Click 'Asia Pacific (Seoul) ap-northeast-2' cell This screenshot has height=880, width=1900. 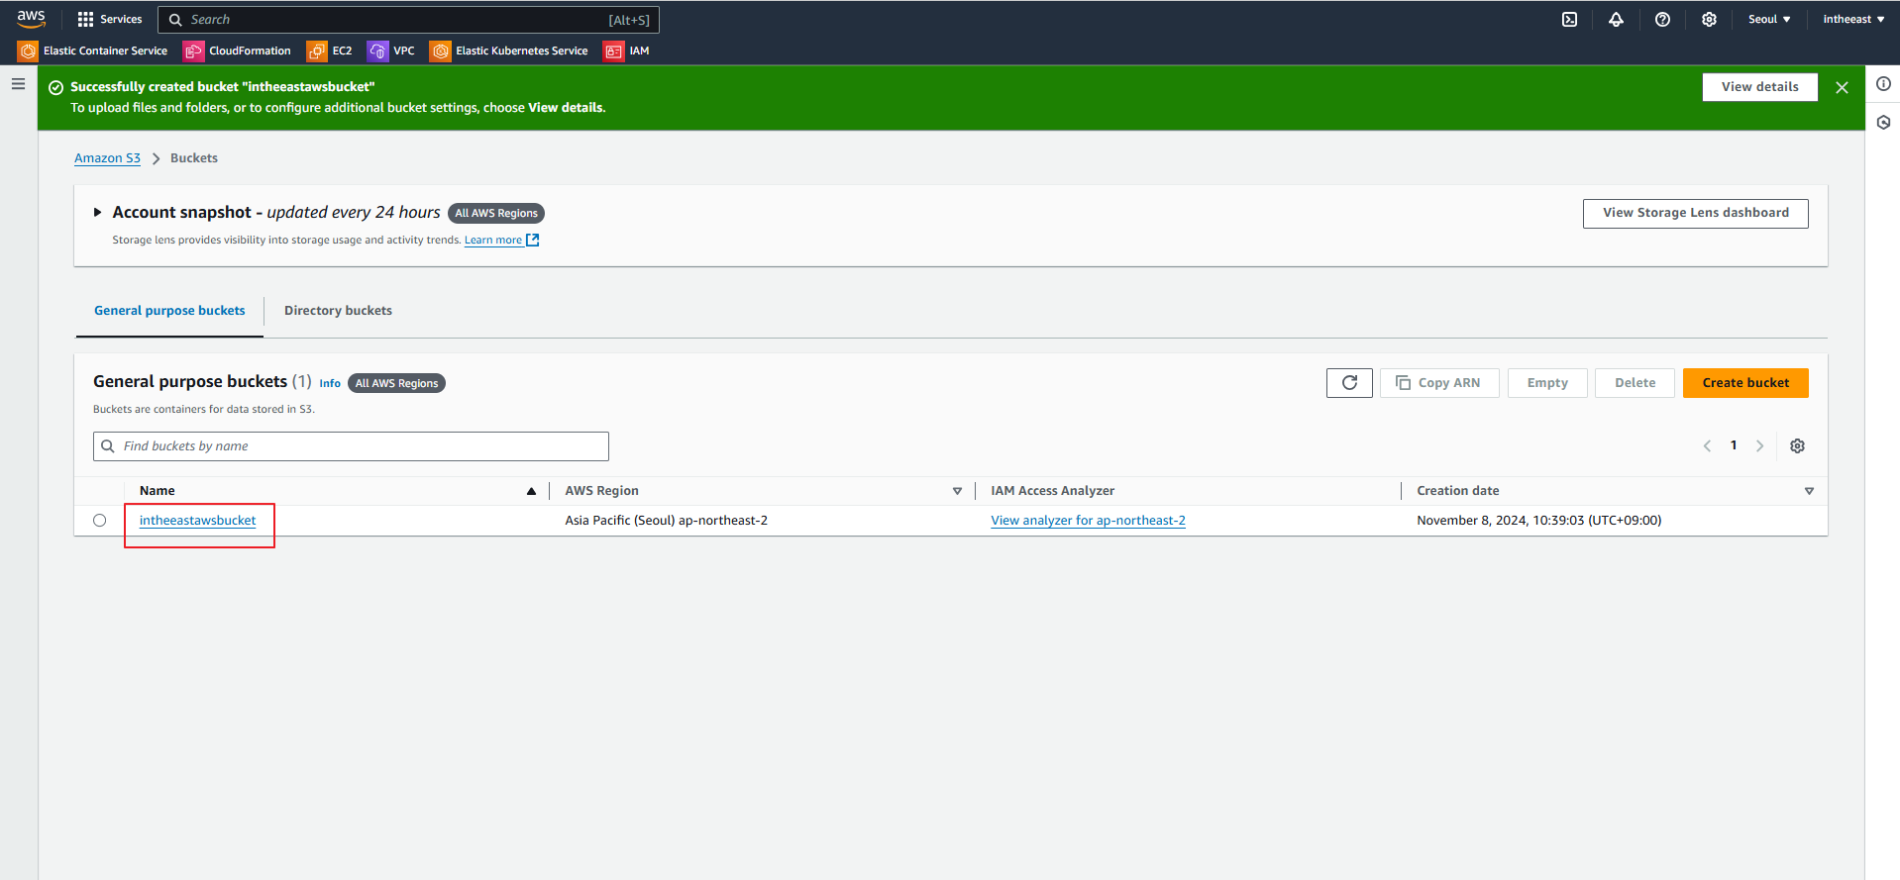tap(666, 521)
